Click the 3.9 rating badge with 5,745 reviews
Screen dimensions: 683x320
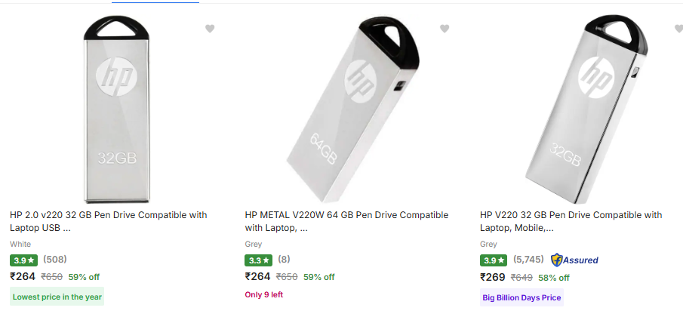click(x=494, y=260)
